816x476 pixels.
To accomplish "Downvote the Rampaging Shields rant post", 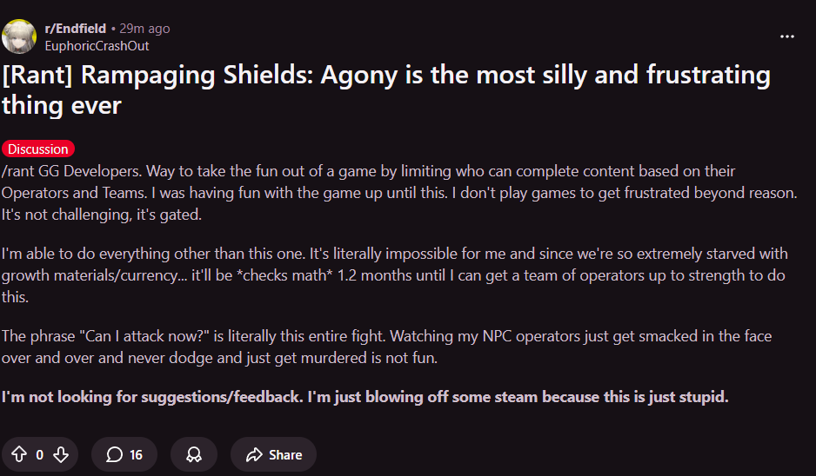I will coord(60,454).
